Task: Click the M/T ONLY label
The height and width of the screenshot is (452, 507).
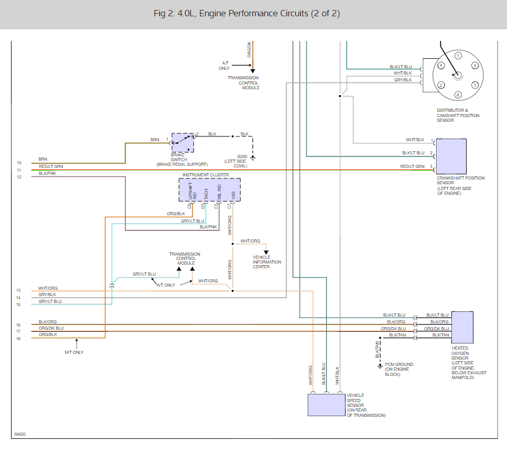Action: [x=74, y=352]
